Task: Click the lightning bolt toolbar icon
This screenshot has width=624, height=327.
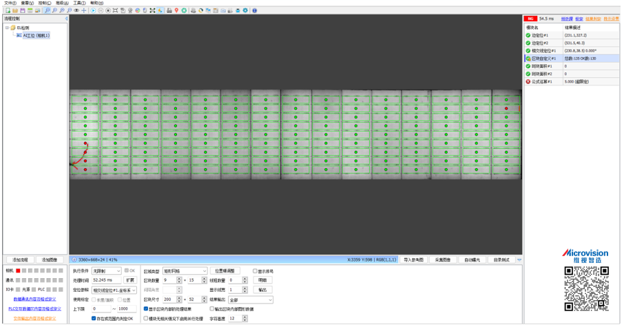Action: [160, 10]
